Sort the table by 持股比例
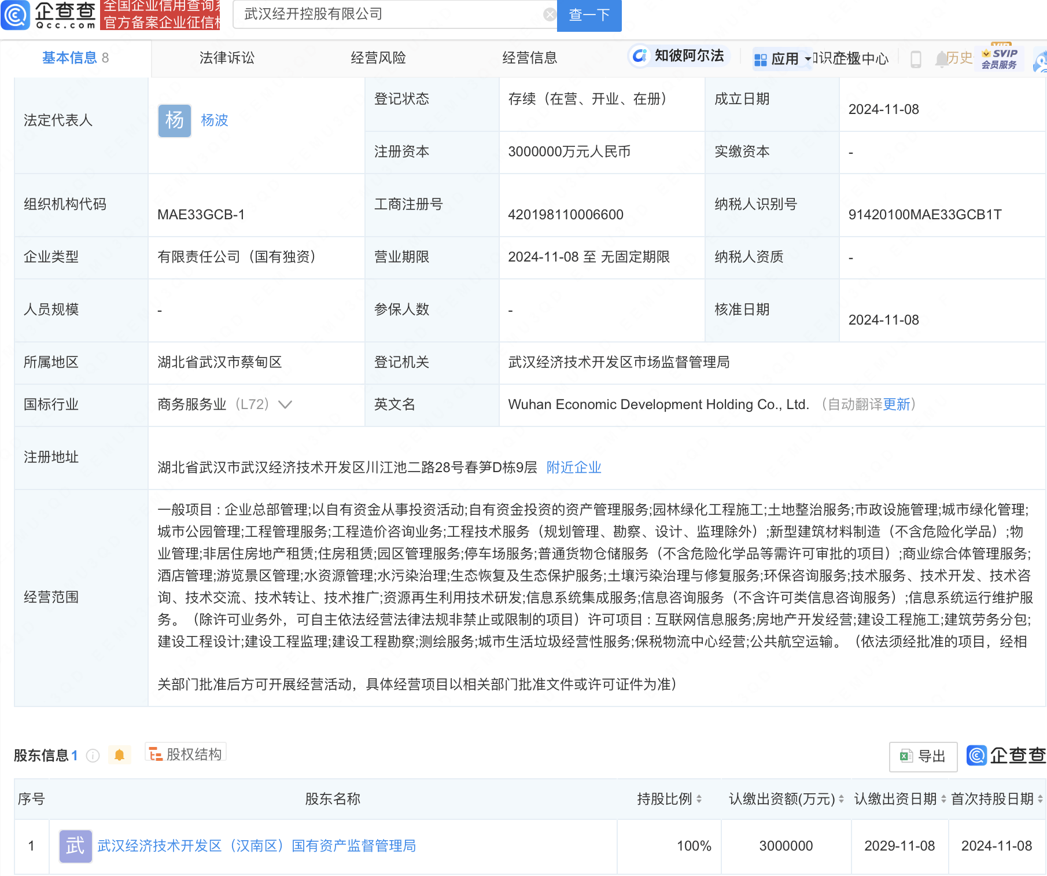The width and height of the screenshot is (1047, 876). pyautogui.click(x=698, y=798)
